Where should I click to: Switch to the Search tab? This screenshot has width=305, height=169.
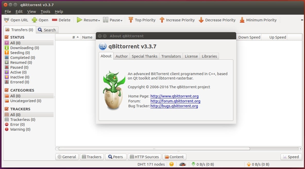[47, 30]
